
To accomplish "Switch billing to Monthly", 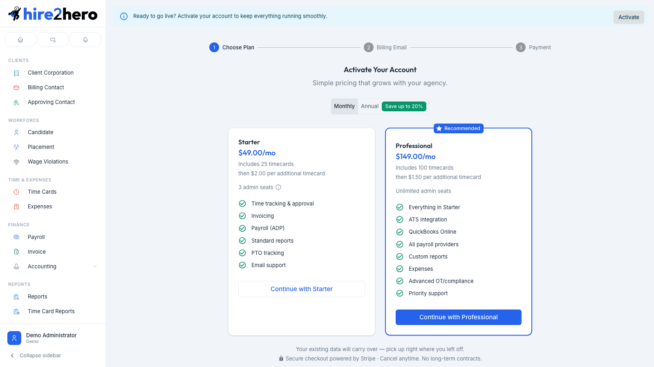I will pyautogui.click(x=344, y=106).
